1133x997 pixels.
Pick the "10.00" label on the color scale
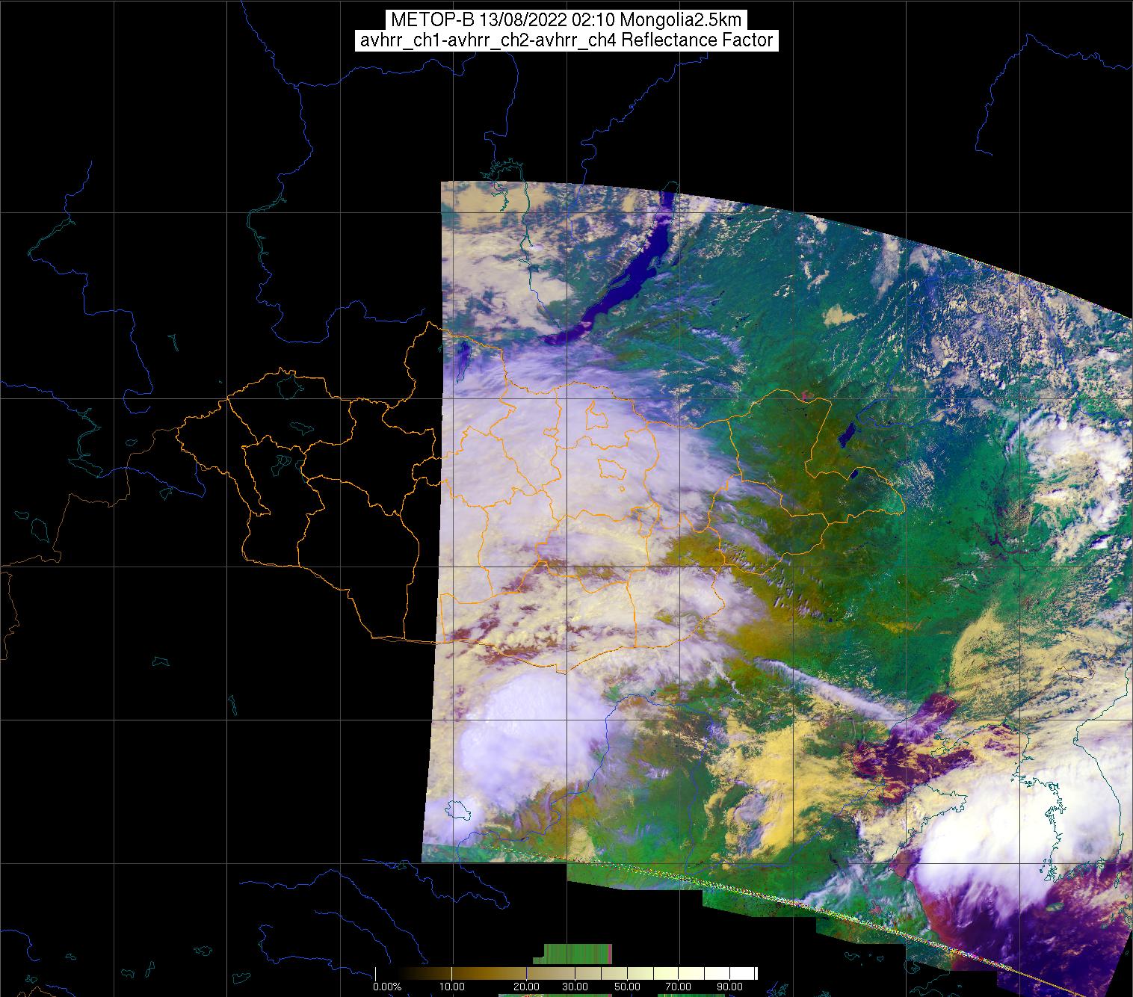tap(452, 987)
